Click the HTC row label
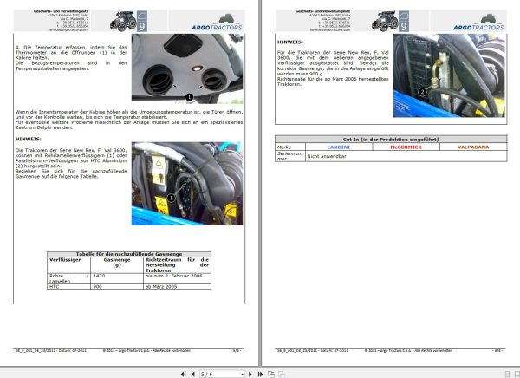Screen dimensions: 520x378 click(69, 286)
